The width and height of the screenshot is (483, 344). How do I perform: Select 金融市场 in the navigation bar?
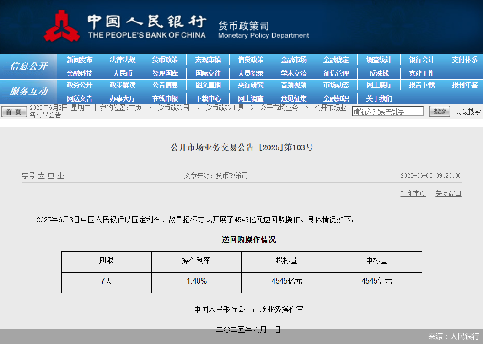click(294, 60)
